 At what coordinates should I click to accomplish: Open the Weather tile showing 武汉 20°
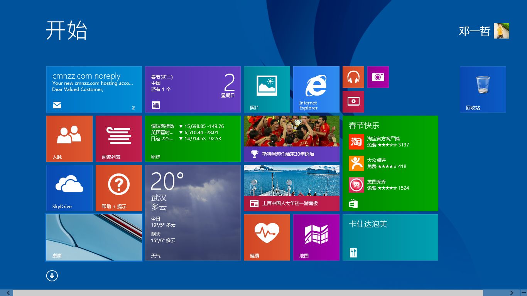[x=193, y=213]
